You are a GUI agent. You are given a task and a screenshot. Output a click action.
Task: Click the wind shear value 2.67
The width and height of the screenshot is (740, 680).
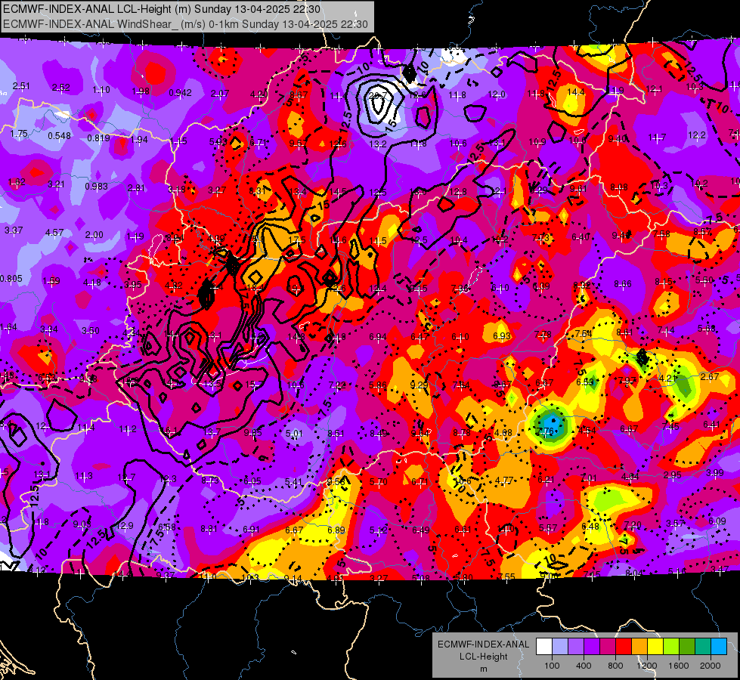(x=709, y=376)
